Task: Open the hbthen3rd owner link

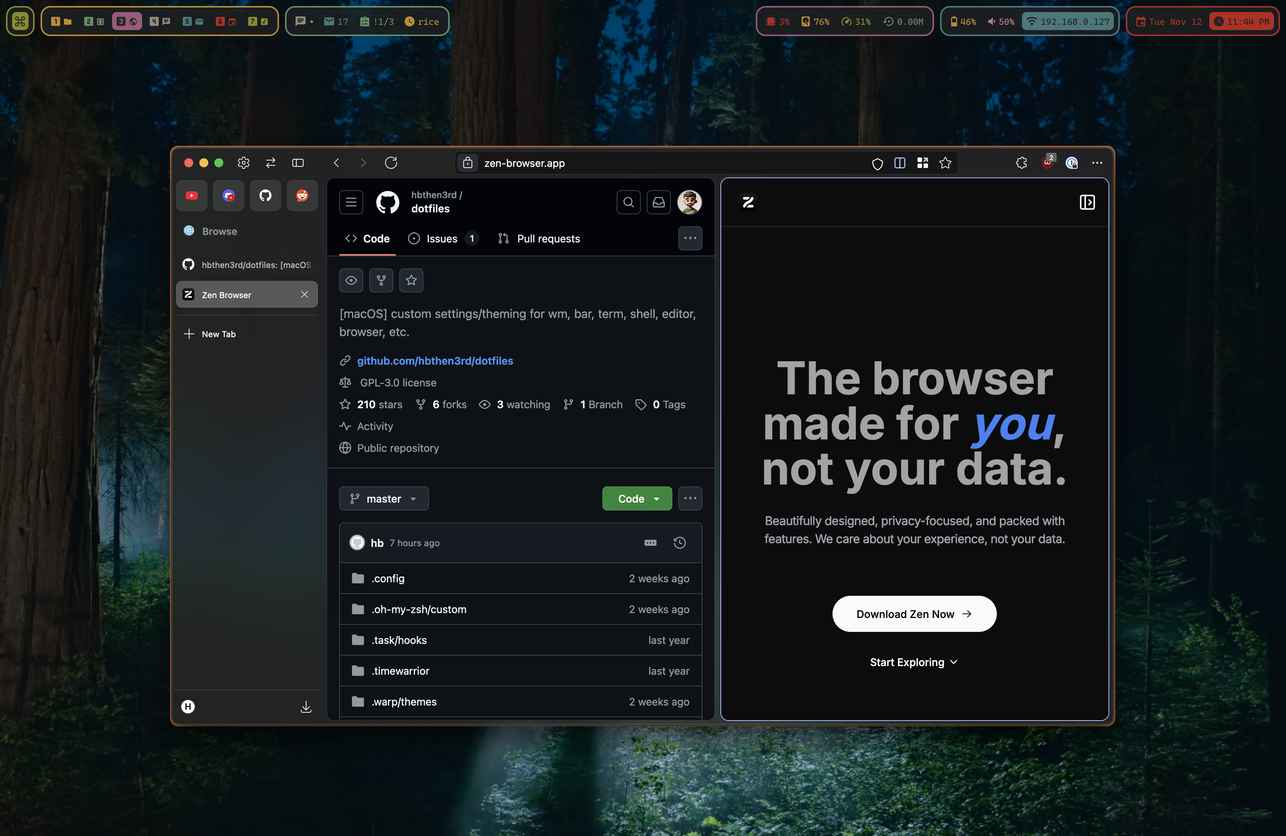Action: click(434, 195)
